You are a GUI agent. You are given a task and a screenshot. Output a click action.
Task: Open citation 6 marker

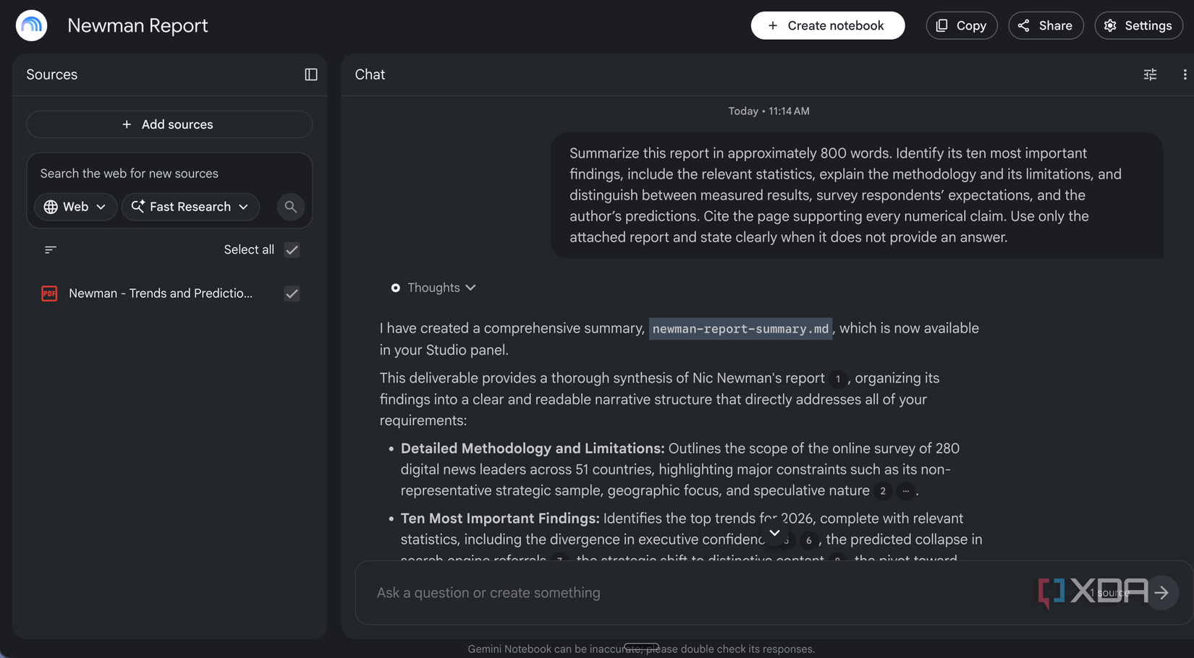click(809, 540)
